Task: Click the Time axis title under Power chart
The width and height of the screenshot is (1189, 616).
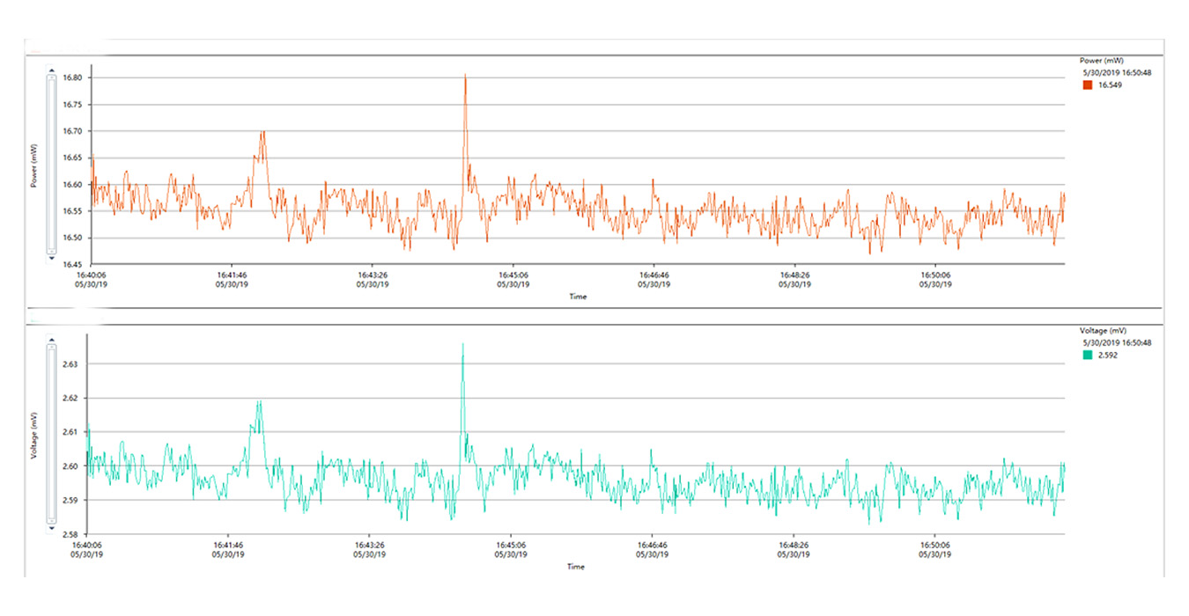Action: point(577,297)
